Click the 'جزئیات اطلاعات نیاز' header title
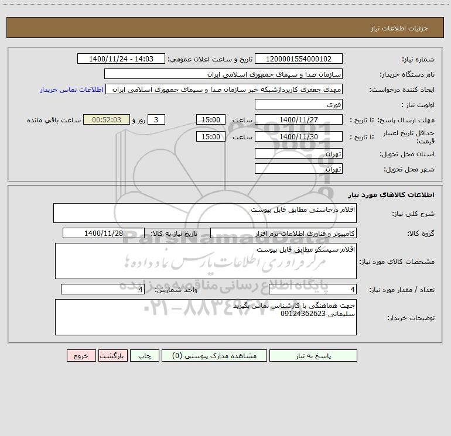Screen dimensions: 451x436 (399, 28)
